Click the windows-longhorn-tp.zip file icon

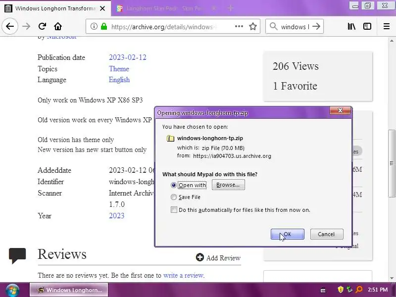[170, 138]
